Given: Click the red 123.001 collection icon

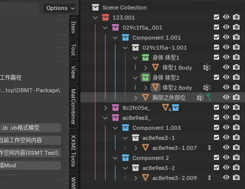Looking at the screenshot, I should click(105, 18).
